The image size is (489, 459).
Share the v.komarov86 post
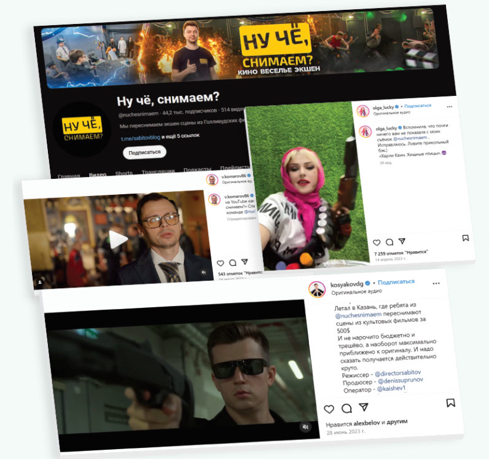pyautogui.click(x=244, y=262)
